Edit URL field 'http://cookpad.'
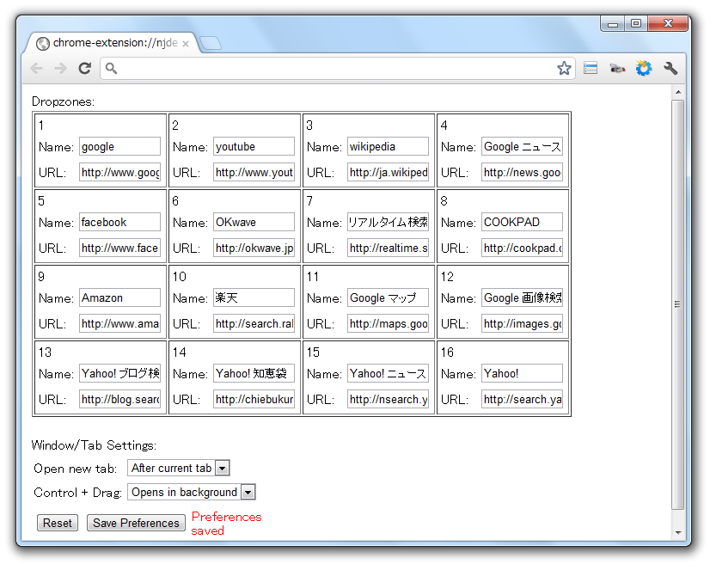710x564 pixels. pos(522,248)
